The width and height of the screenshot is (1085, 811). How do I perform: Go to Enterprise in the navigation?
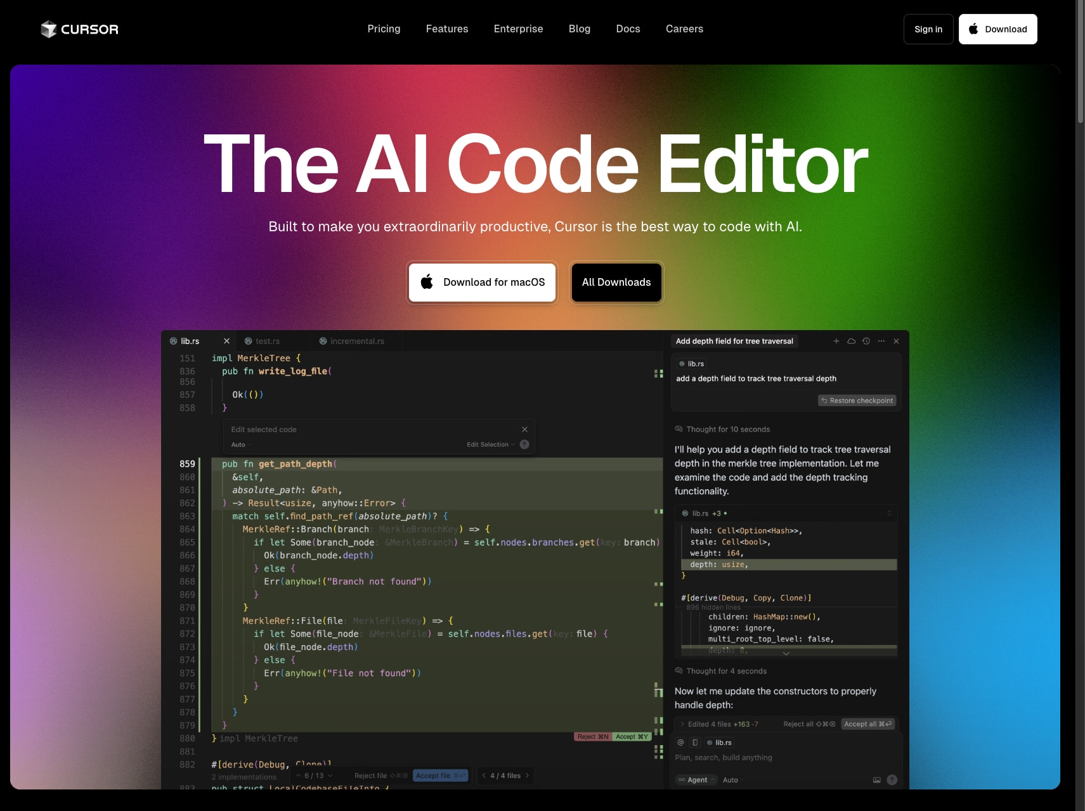[518, 29]
